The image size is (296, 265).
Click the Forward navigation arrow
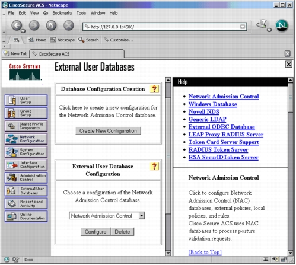[x=34, y=25]
